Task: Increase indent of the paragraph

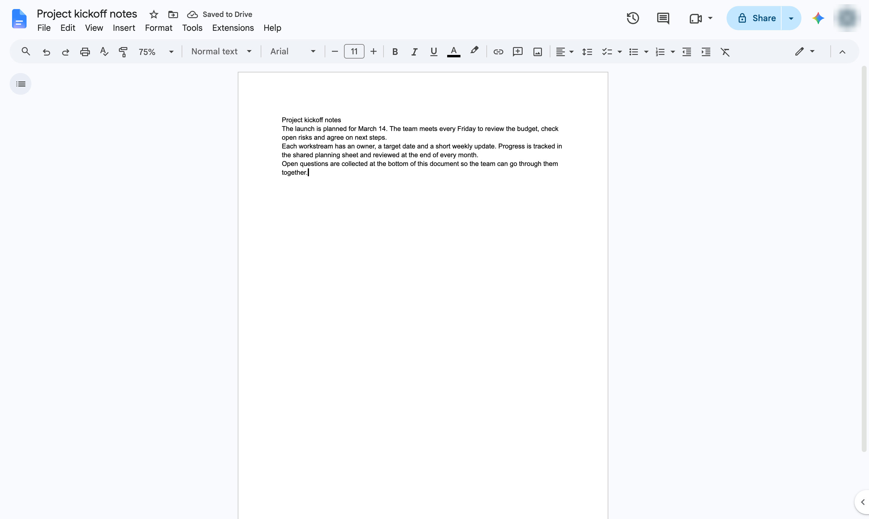Action: coord(706,52)
